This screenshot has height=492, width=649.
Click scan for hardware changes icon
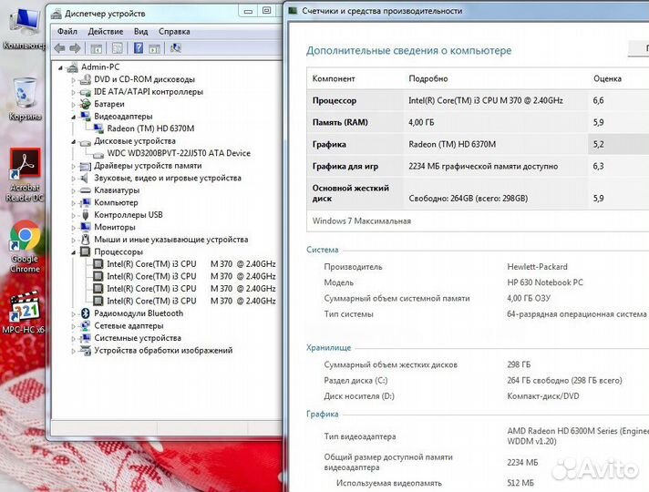point(176,48)
